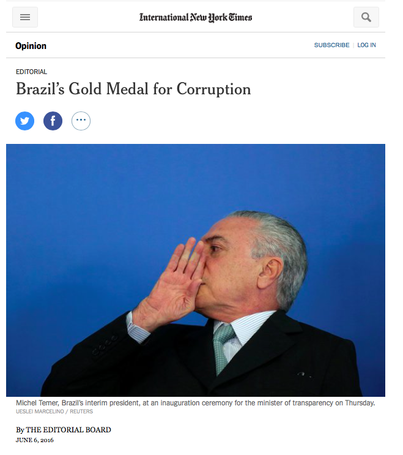Click the JUNE 6, 2016 date
The height and width of the screenshot is (455, 403).
tap(34, 440)
